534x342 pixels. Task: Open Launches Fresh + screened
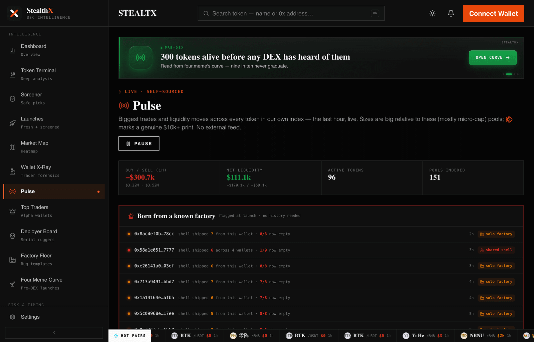point(54,123)
